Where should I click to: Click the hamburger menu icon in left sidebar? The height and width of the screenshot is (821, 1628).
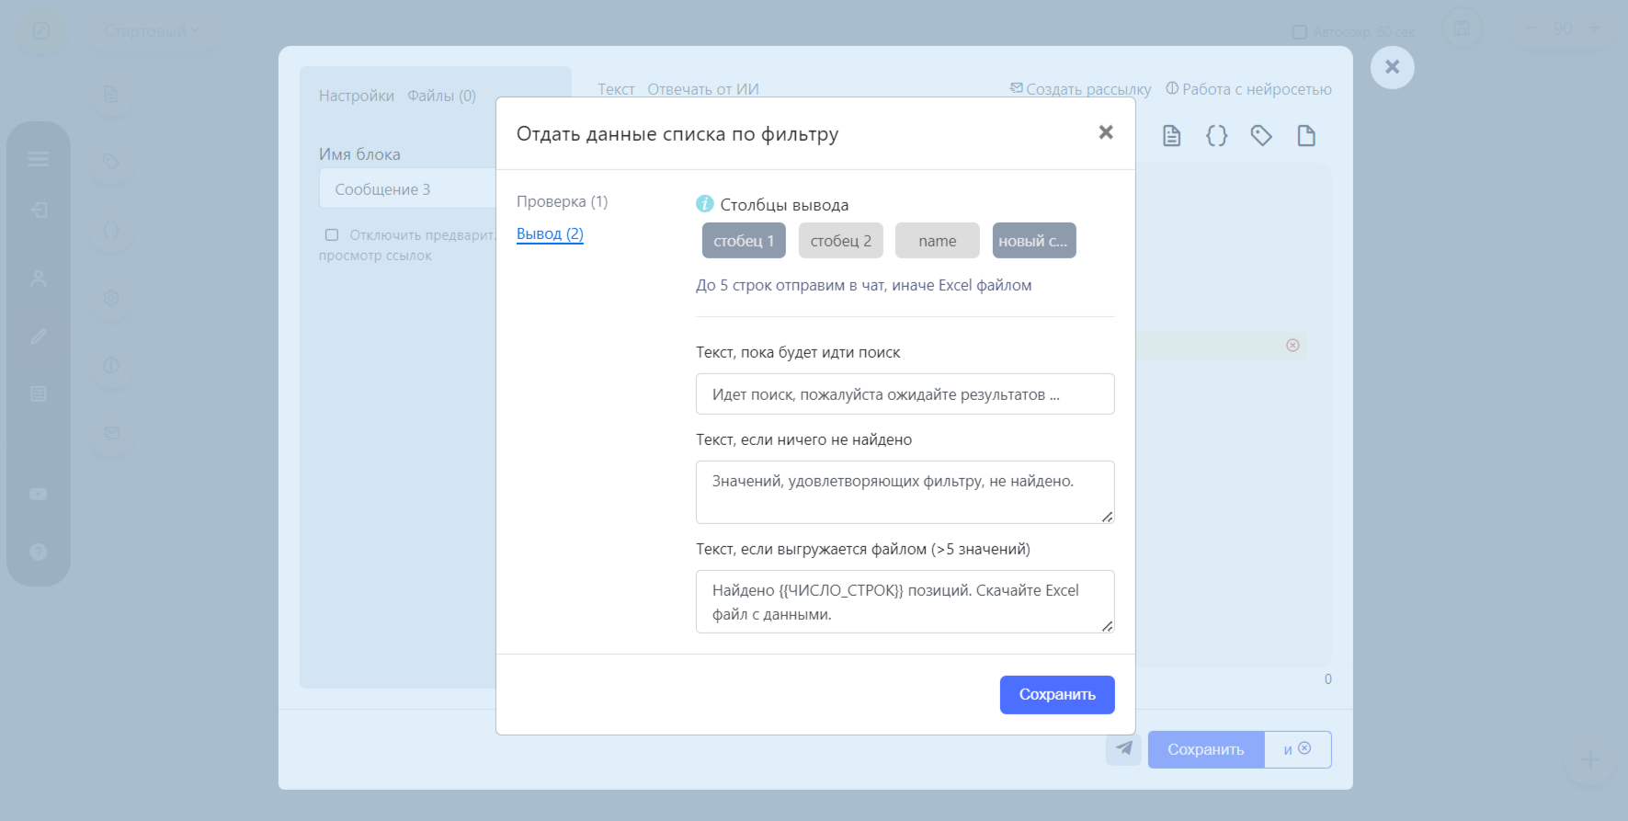click(39, 159)
